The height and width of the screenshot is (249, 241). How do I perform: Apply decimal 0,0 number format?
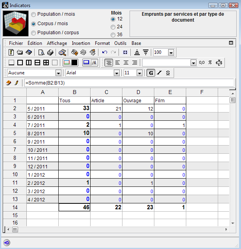coord(202,63)
